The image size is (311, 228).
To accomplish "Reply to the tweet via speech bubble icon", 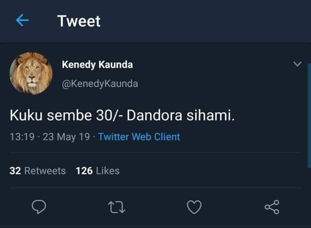I will 39,207.
